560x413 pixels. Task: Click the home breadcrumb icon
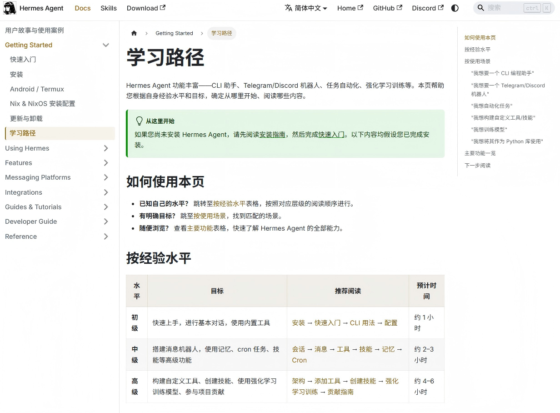click(134, 33)
